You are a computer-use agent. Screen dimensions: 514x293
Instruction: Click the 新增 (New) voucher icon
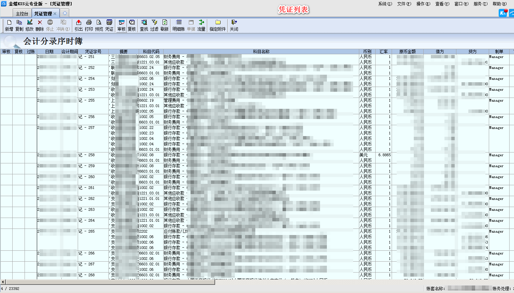pyautogui.click(x=9, y=25)
